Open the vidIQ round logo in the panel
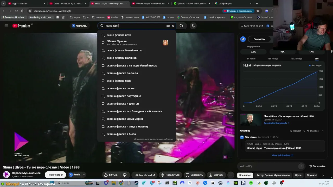The width and height of the screenshot is (333, 187). (x=243, y=39)
